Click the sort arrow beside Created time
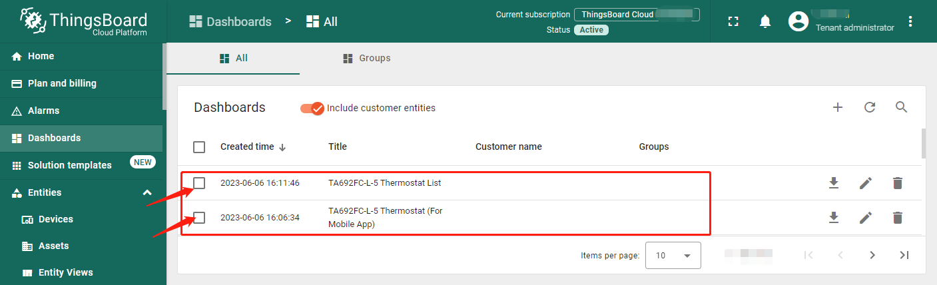937x285 pixels. click(x=282, y=146)
